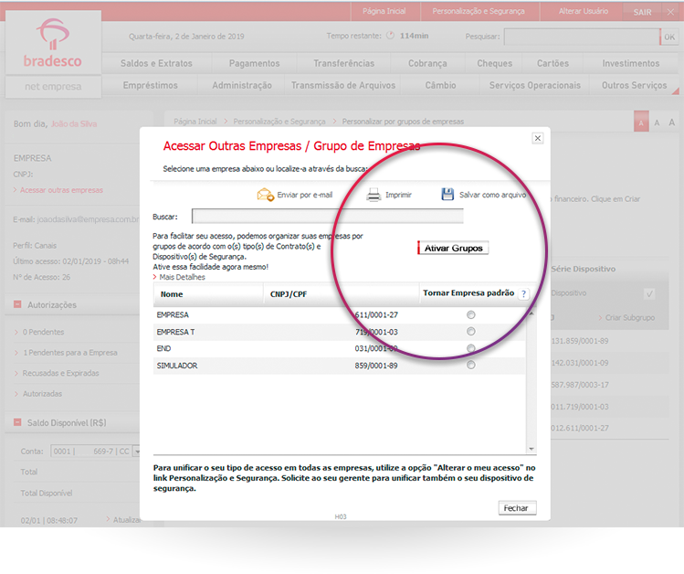Image resolution: width=684 pixels, height=574 pixels.
Task: Click the EMPRESA T row name
Action: click(x=175, y=332)
